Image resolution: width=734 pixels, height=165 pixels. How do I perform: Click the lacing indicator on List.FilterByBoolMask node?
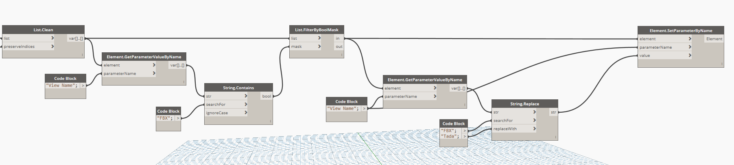(x=341, y=55)
